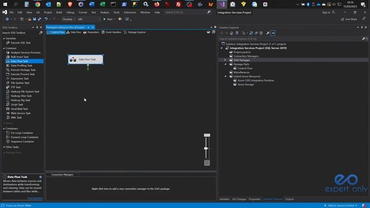Open Visual Studio from Windows taskbar
The width and height of the screenshot is (370, 208).
click(222, 4)
